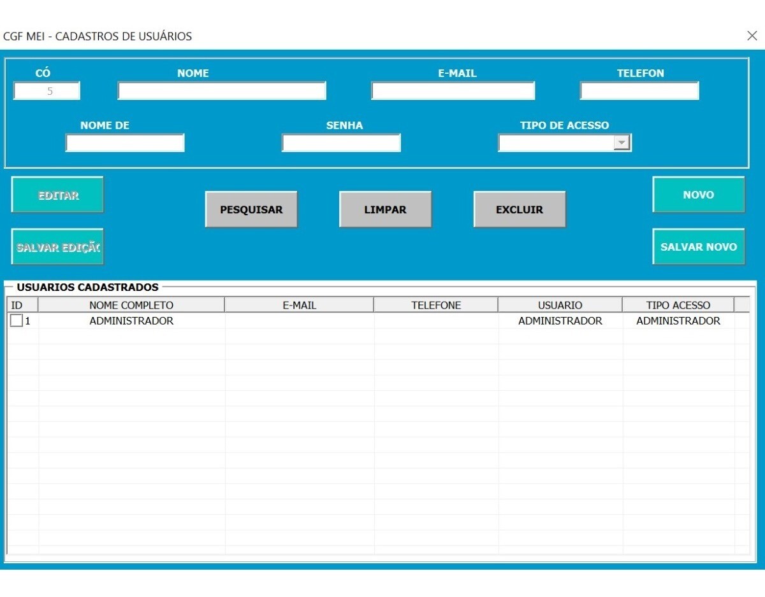Select the ADMINISTRADOR row name cell

click(x=131, y=321)
